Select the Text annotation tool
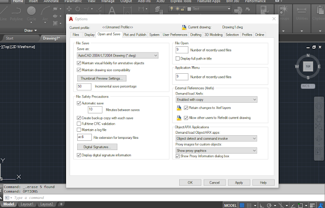325x208 pixels. [x=112, y=10]
